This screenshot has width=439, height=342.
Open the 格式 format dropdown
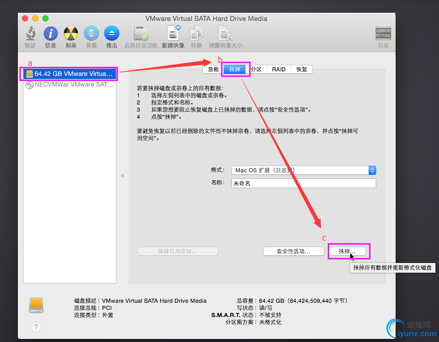304,170
